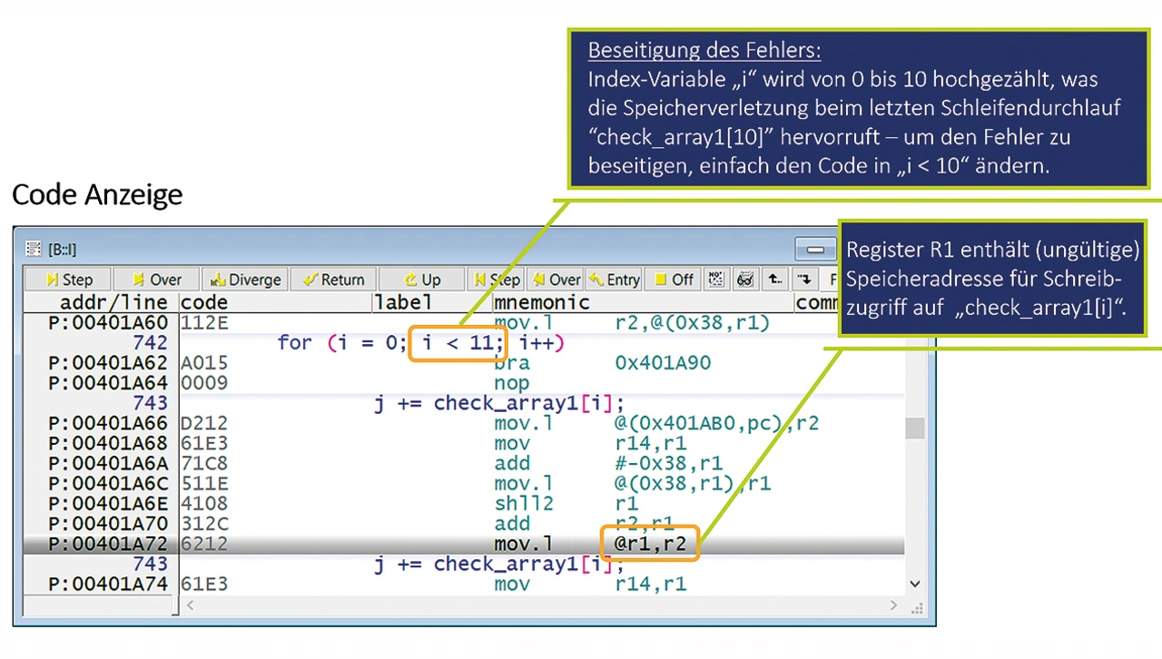
Task: Click the backward Over button
Action: coord(556,280)
